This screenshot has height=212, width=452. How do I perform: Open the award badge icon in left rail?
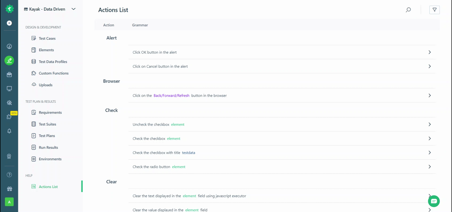pyautogui.click(x=9, y=156)
